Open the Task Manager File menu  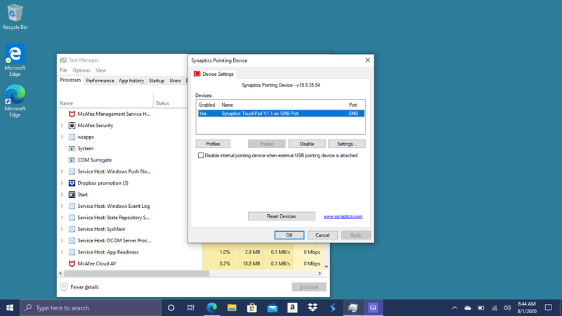pos(63,70)
